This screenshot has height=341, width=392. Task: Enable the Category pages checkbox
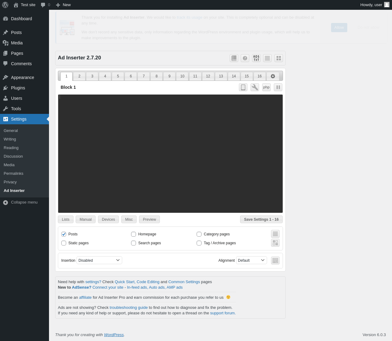pyautogui.click(x=199, y=234)
